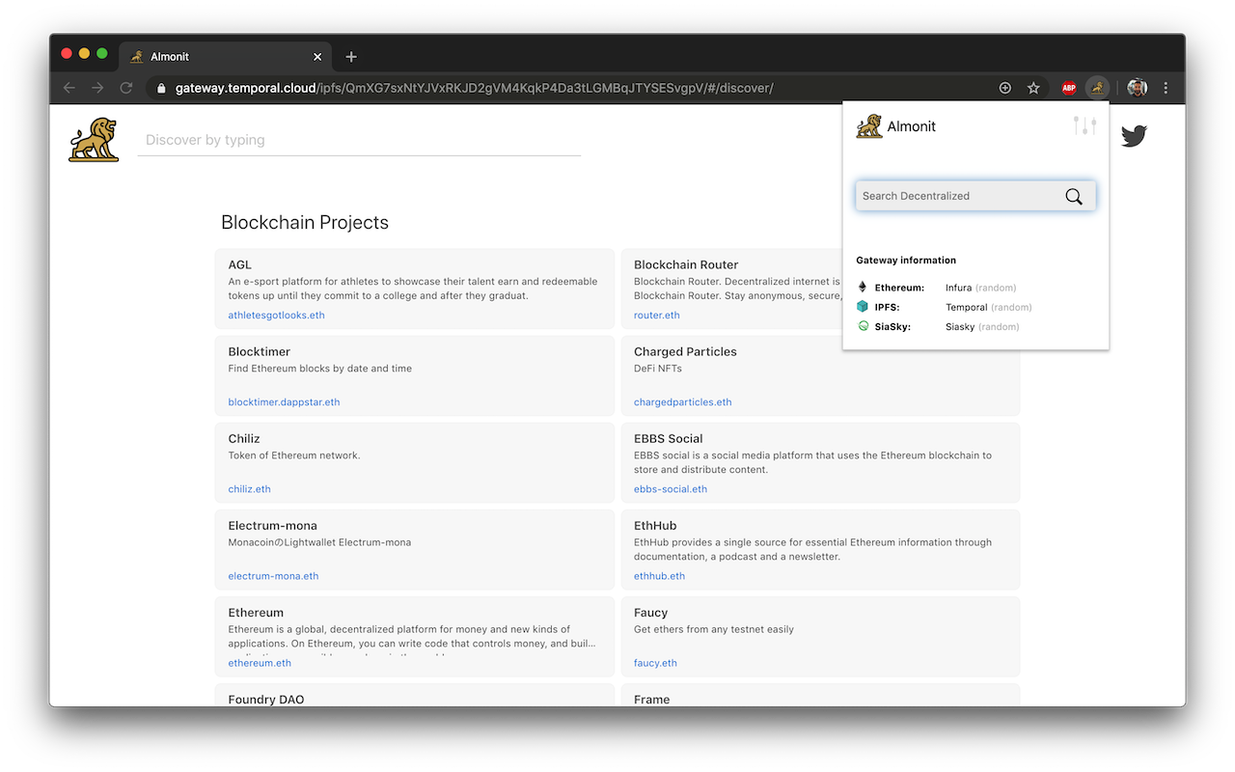
Task: Click the Ethereum diamond icon in the popup
Action: click(863, 288)
